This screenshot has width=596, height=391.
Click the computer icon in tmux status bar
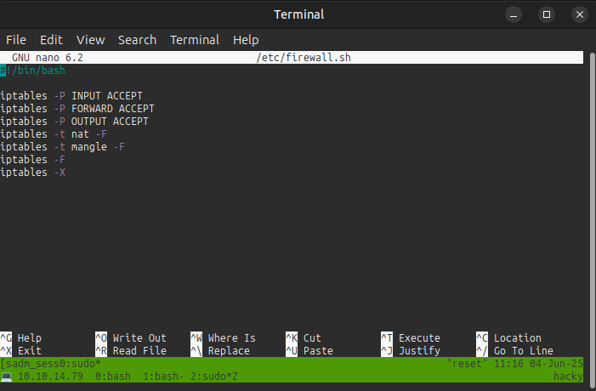pos(6,376)
